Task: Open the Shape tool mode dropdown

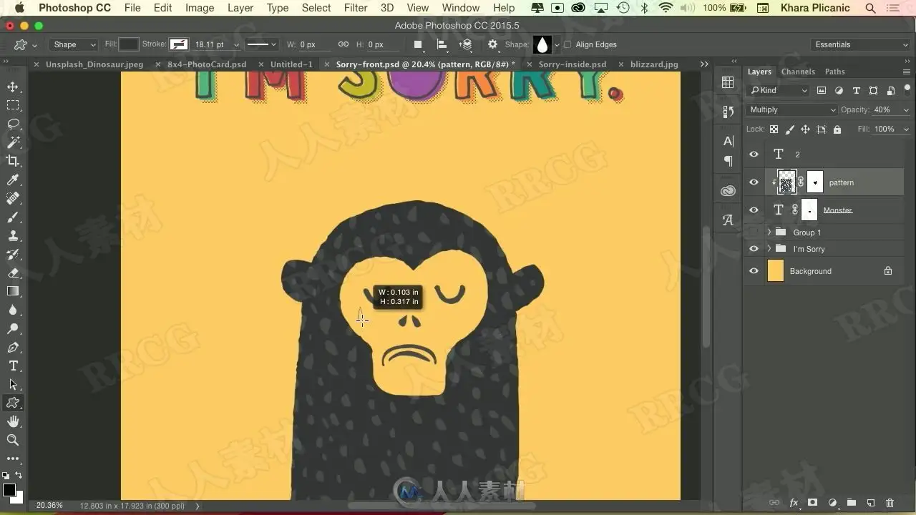Action: pyautogui.click(x=74, y=44)
